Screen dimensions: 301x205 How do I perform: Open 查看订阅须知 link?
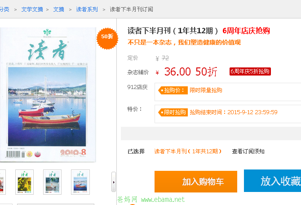(248, 152)
